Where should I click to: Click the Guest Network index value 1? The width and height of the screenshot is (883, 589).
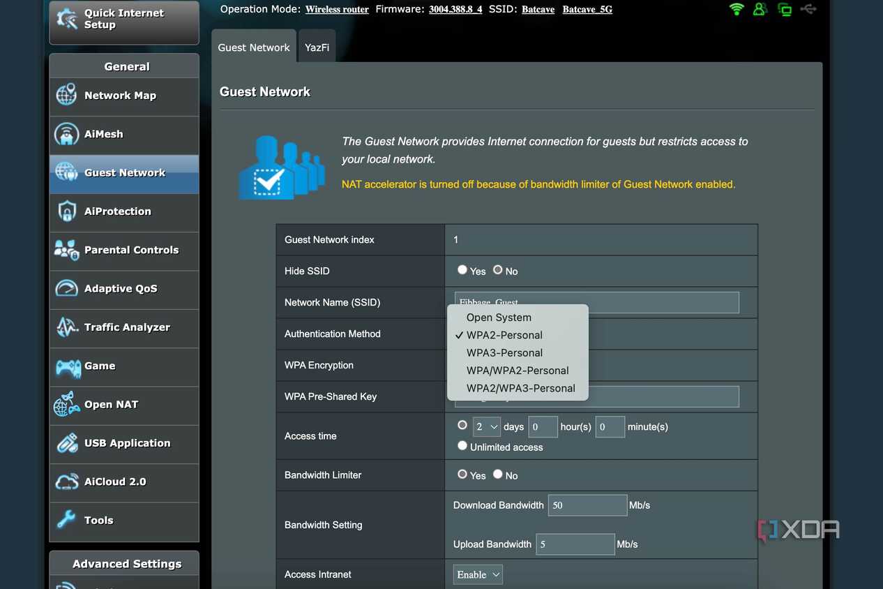pos(456,239)
